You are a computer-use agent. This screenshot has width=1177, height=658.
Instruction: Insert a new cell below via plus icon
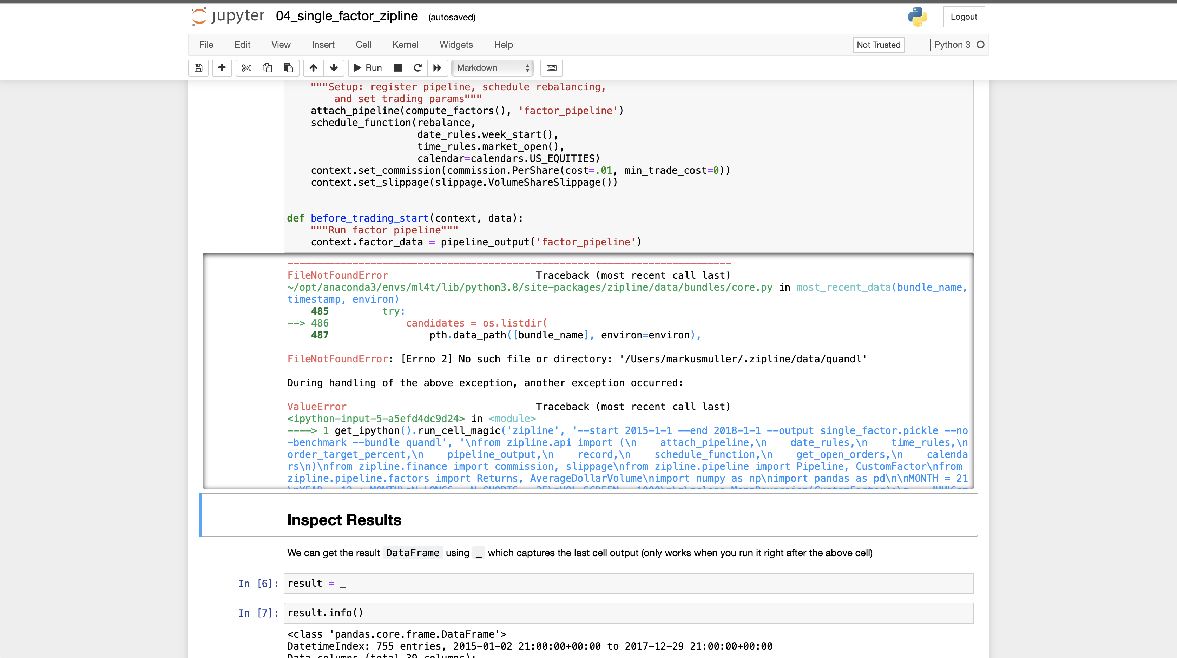point(222,68)
